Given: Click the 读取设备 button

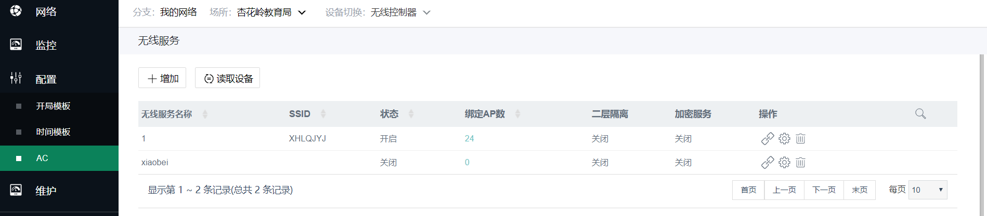Looking at the screenshot, I should coord(227,78).
